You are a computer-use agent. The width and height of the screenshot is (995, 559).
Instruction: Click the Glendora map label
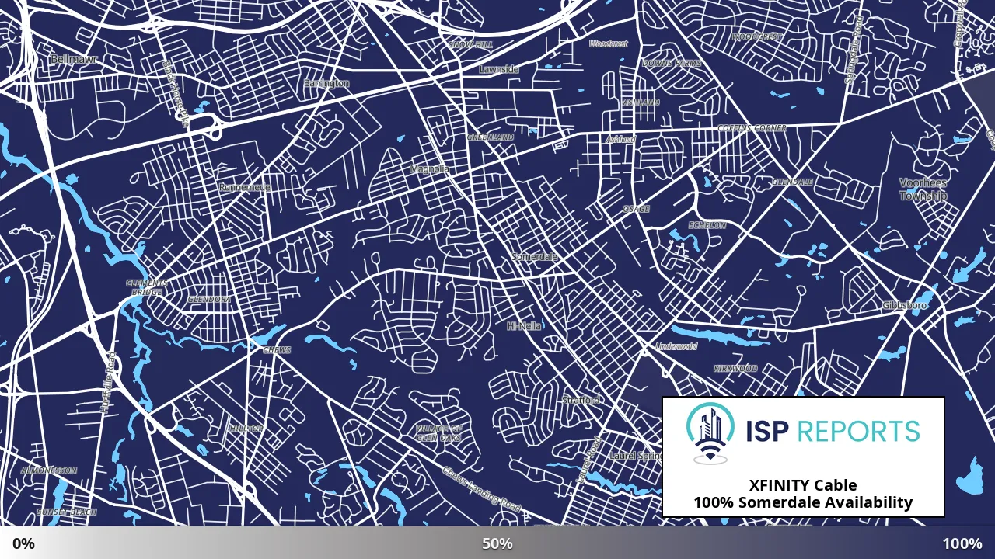210,300
